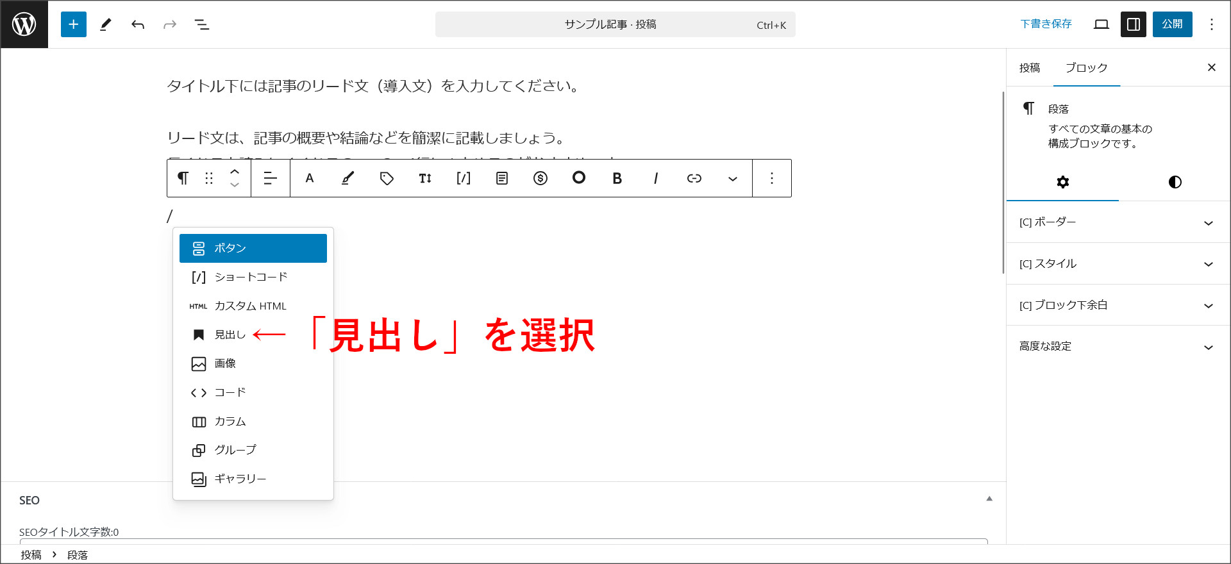Viewport: 1231px width, 564px height.
Task: Open the preview device view icon
Action: click(x=1101, y=24)
